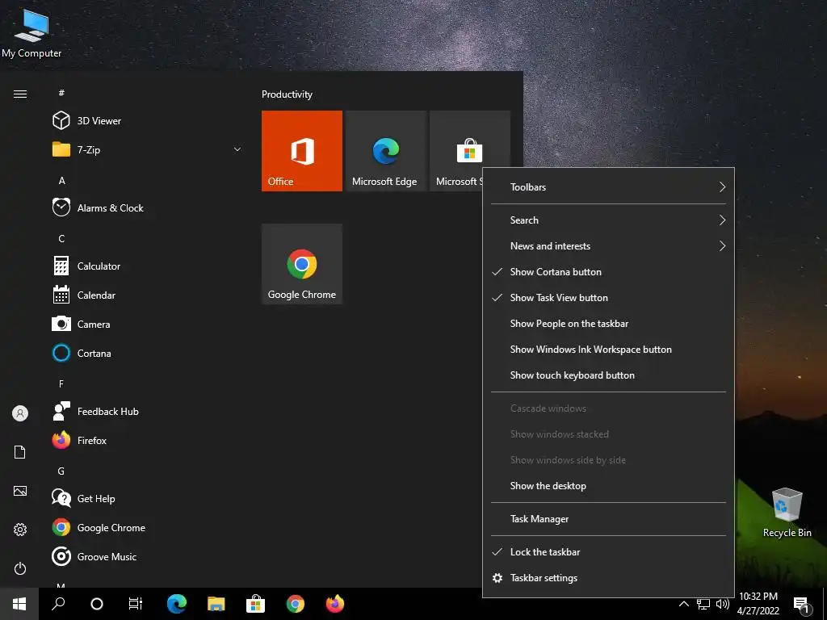Click the 'C' letter header
The width and height of the screenshot is (827, 620).
(61, 239)
